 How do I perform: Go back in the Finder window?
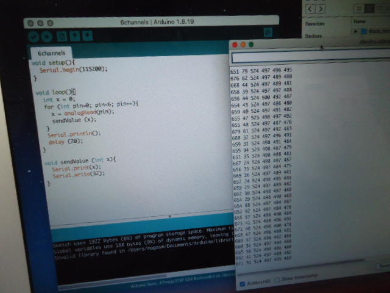tap(310, 9)
